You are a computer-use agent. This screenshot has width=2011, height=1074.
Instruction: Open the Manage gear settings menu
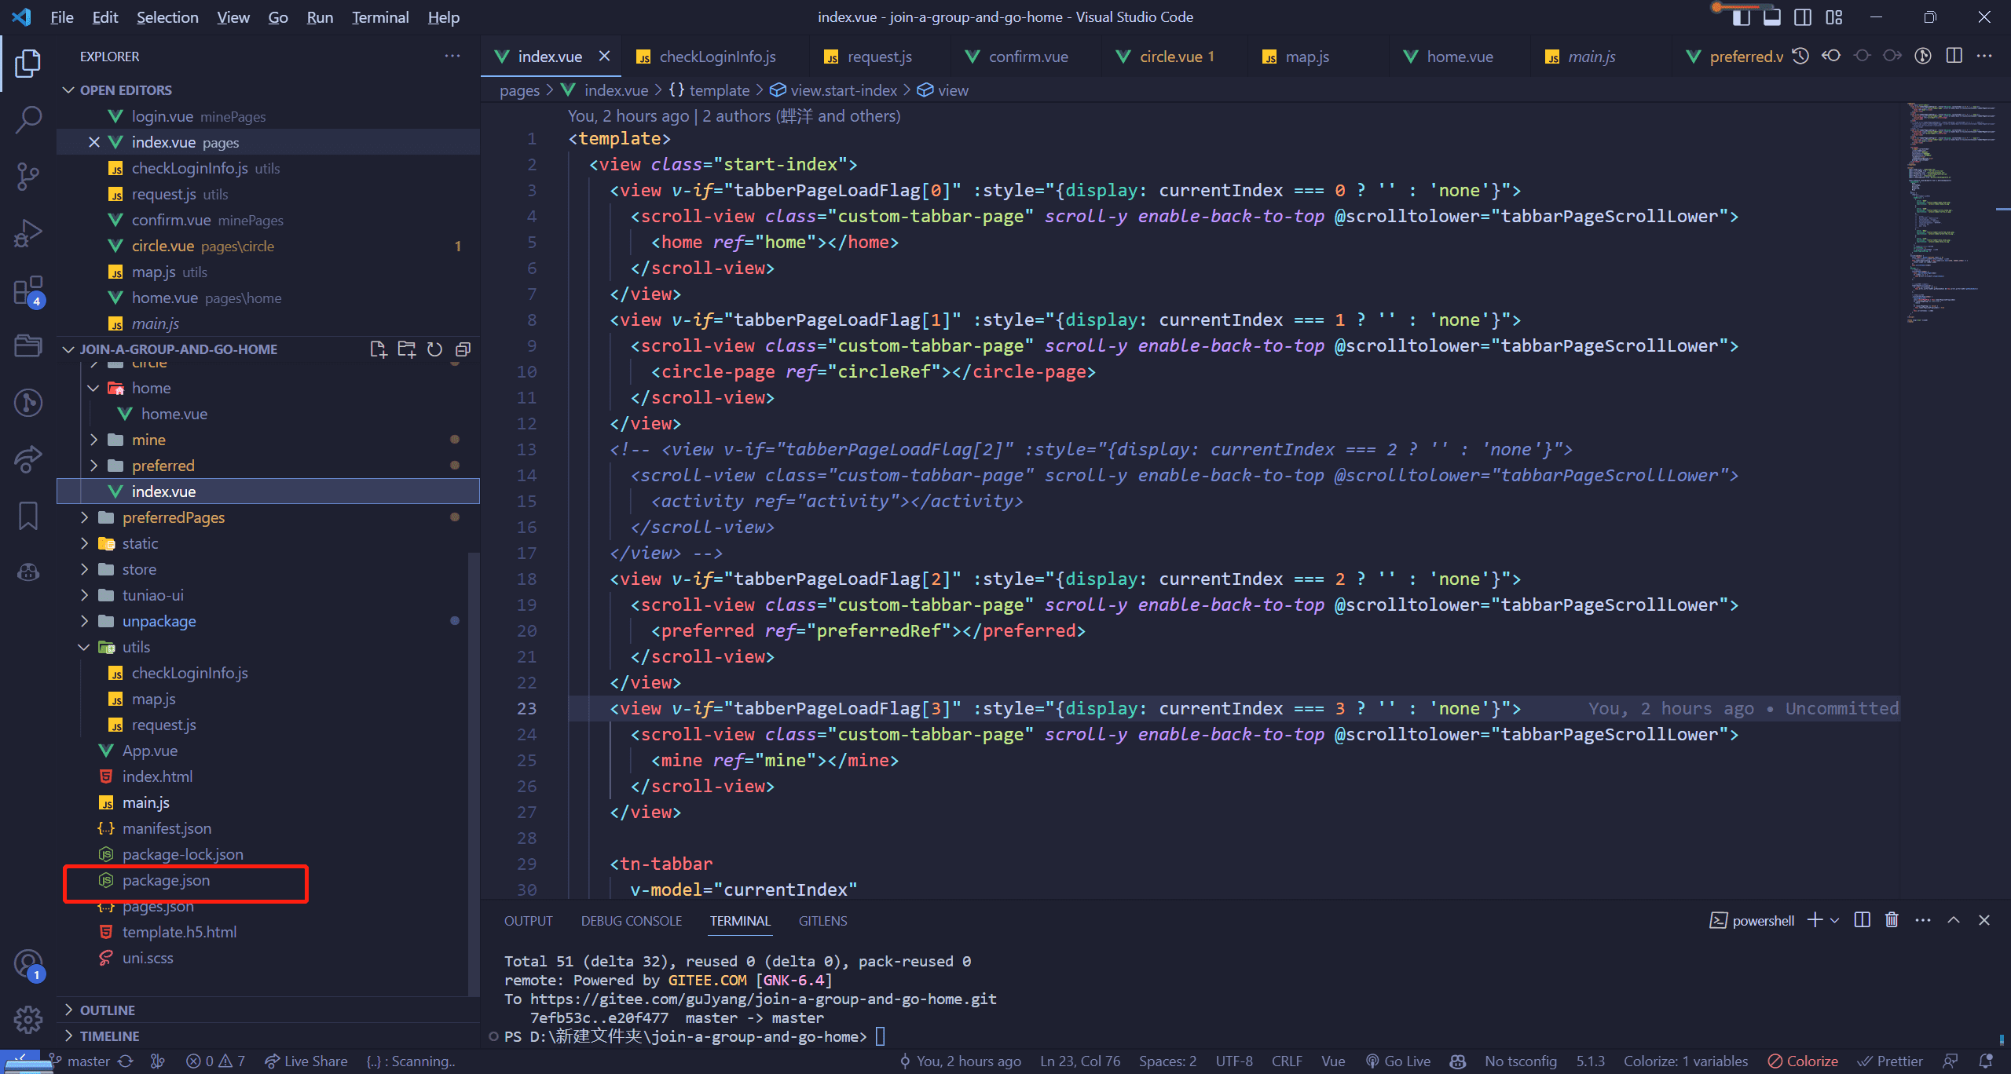(x=28, y=1019)
